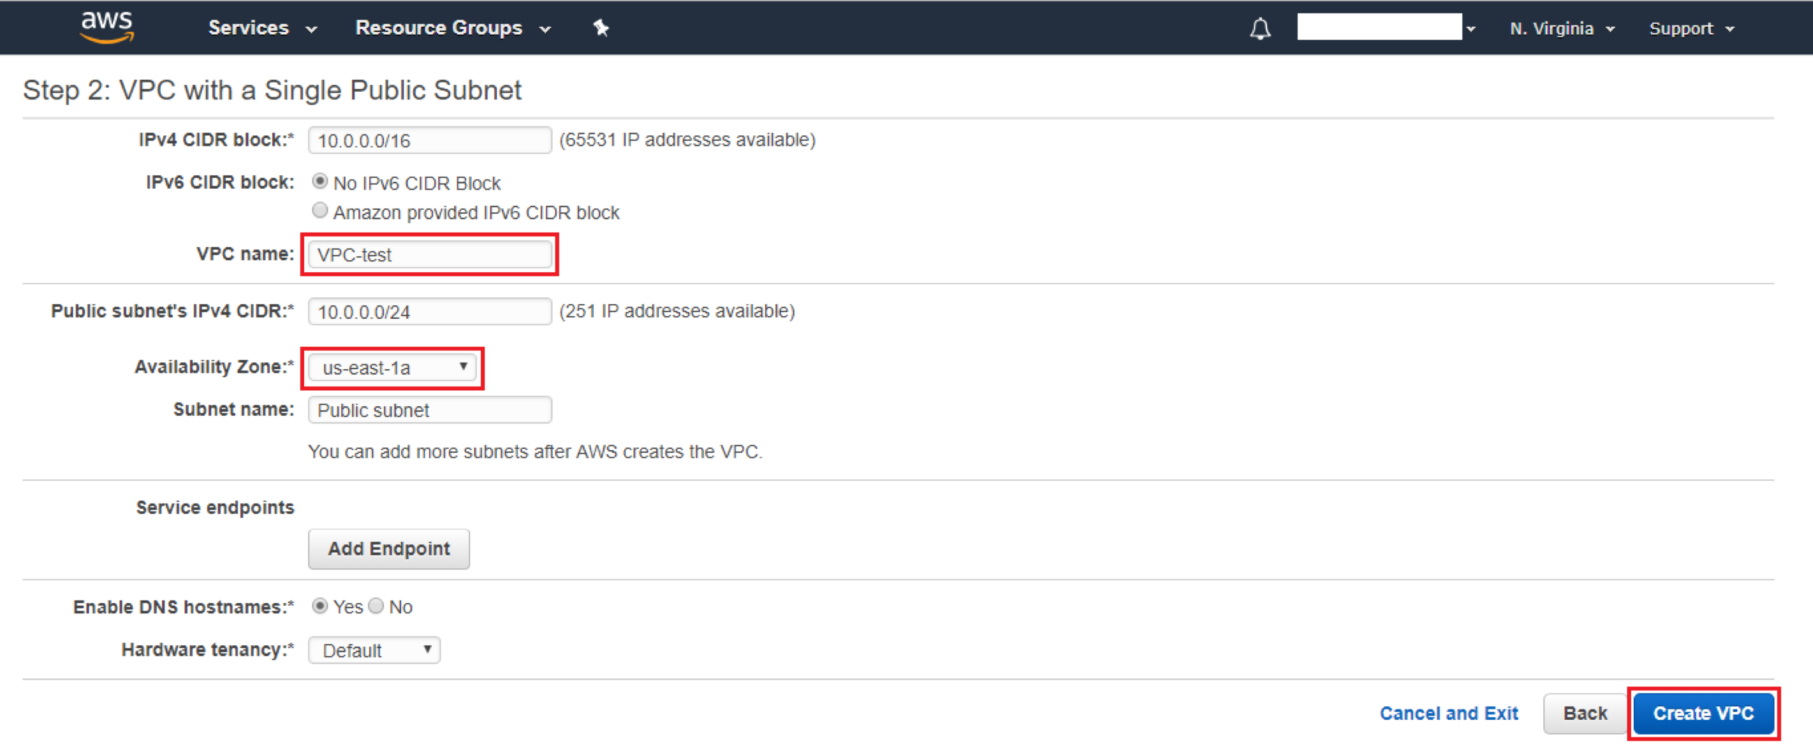
Task: Open Resource Groups dropdown
Action: (452, 26)
